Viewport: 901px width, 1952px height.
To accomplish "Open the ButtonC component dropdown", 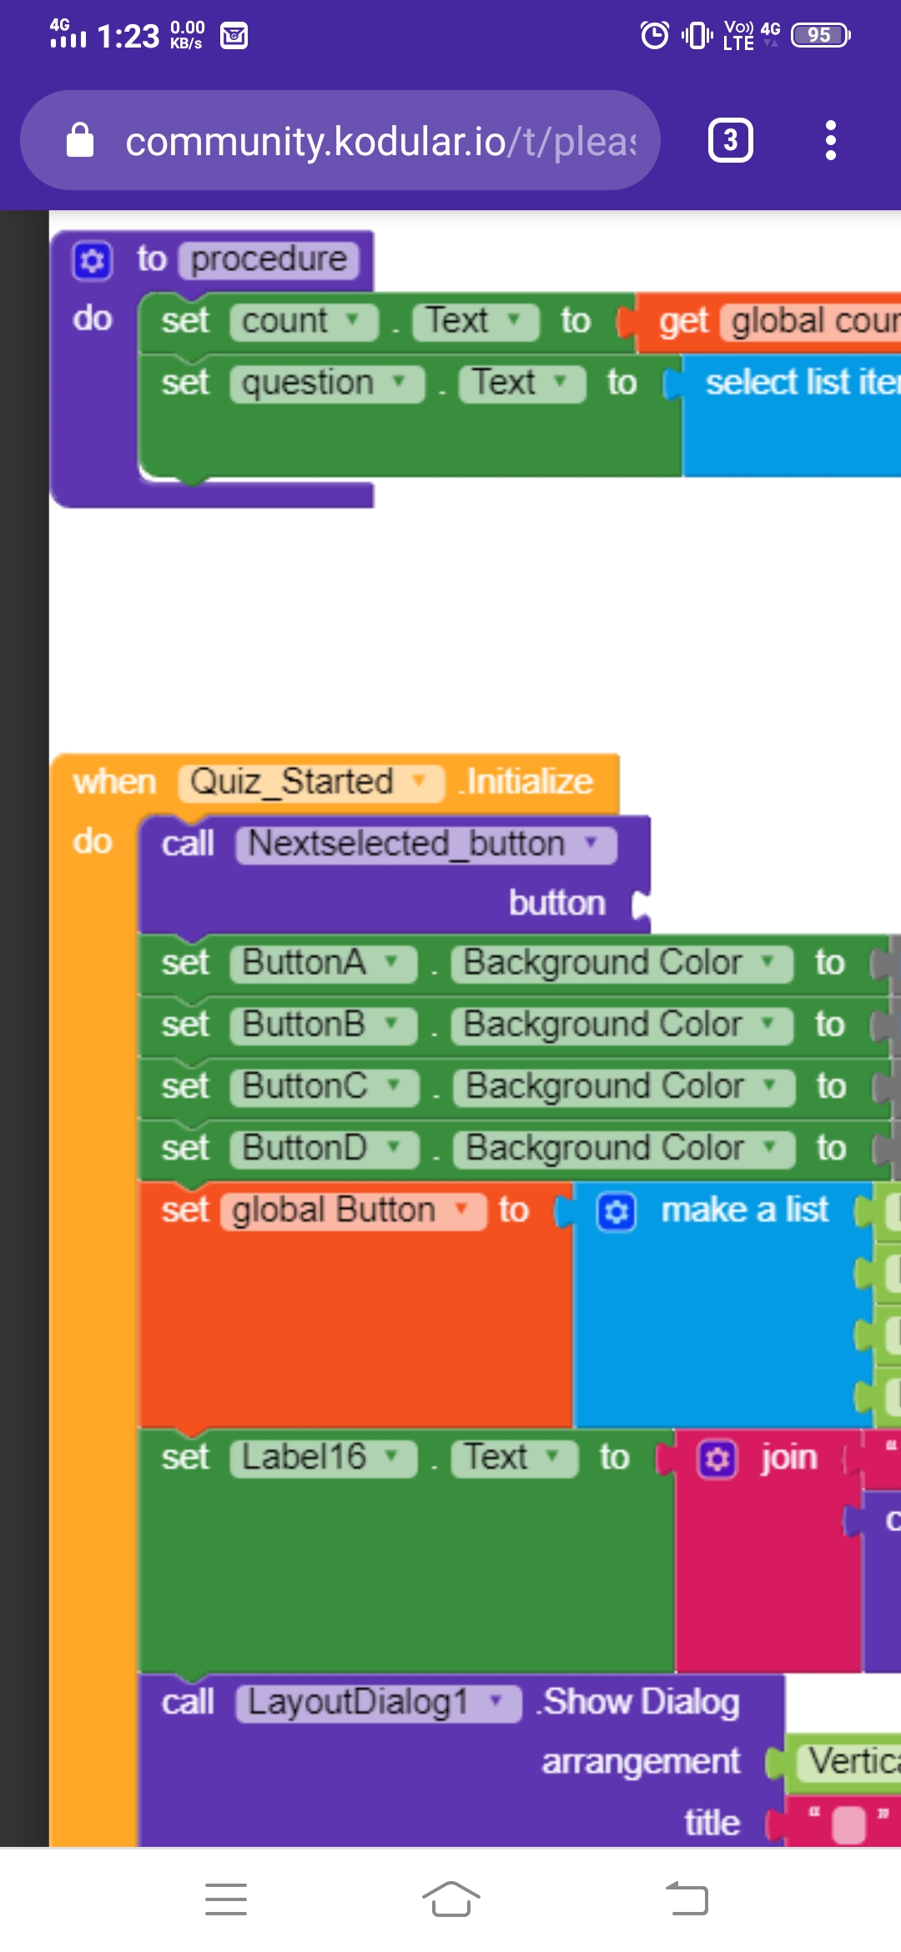I will pyautogui.click(x=324, y=1087).
